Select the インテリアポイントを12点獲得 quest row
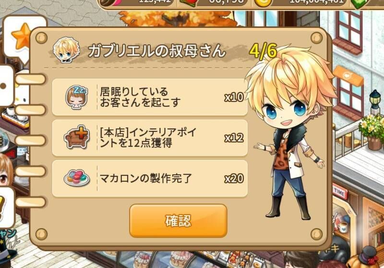 click(x=150, y=138)
